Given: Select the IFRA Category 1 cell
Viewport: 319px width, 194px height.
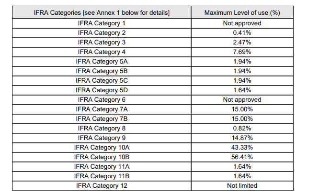Looking at the screenshot, I should click(x=101, y=23).
